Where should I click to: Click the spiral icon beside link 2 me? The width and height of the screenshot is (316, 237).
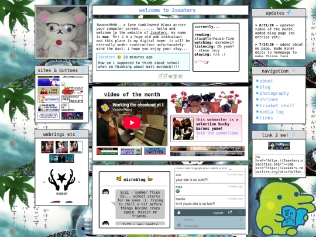[x=294, y=135]
